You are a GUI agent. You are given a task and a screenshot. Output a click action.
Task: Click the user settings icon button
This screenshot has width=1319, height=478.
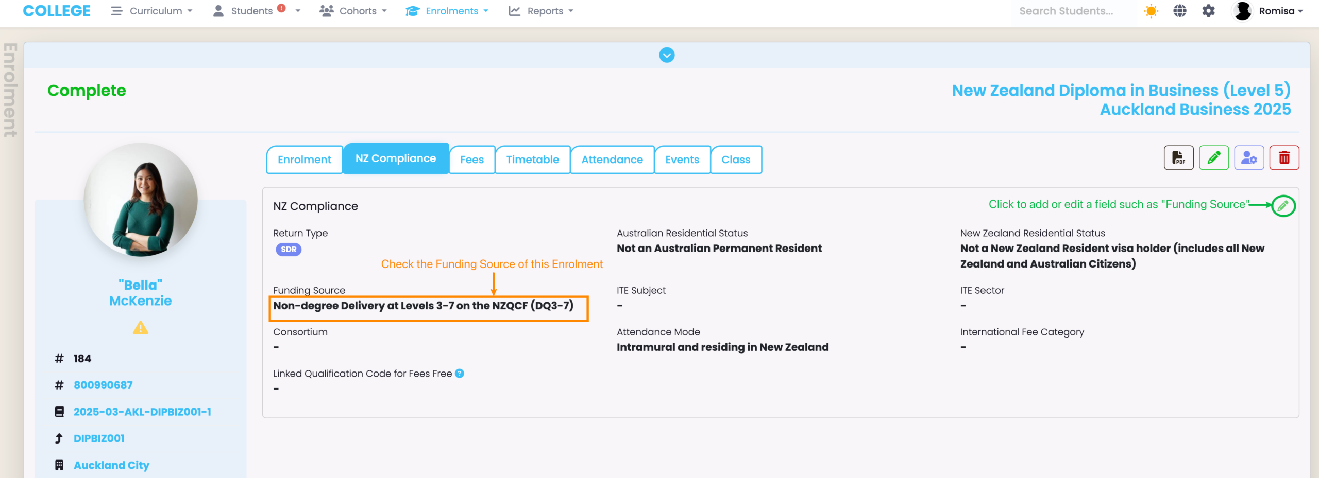click(1248, 158)
